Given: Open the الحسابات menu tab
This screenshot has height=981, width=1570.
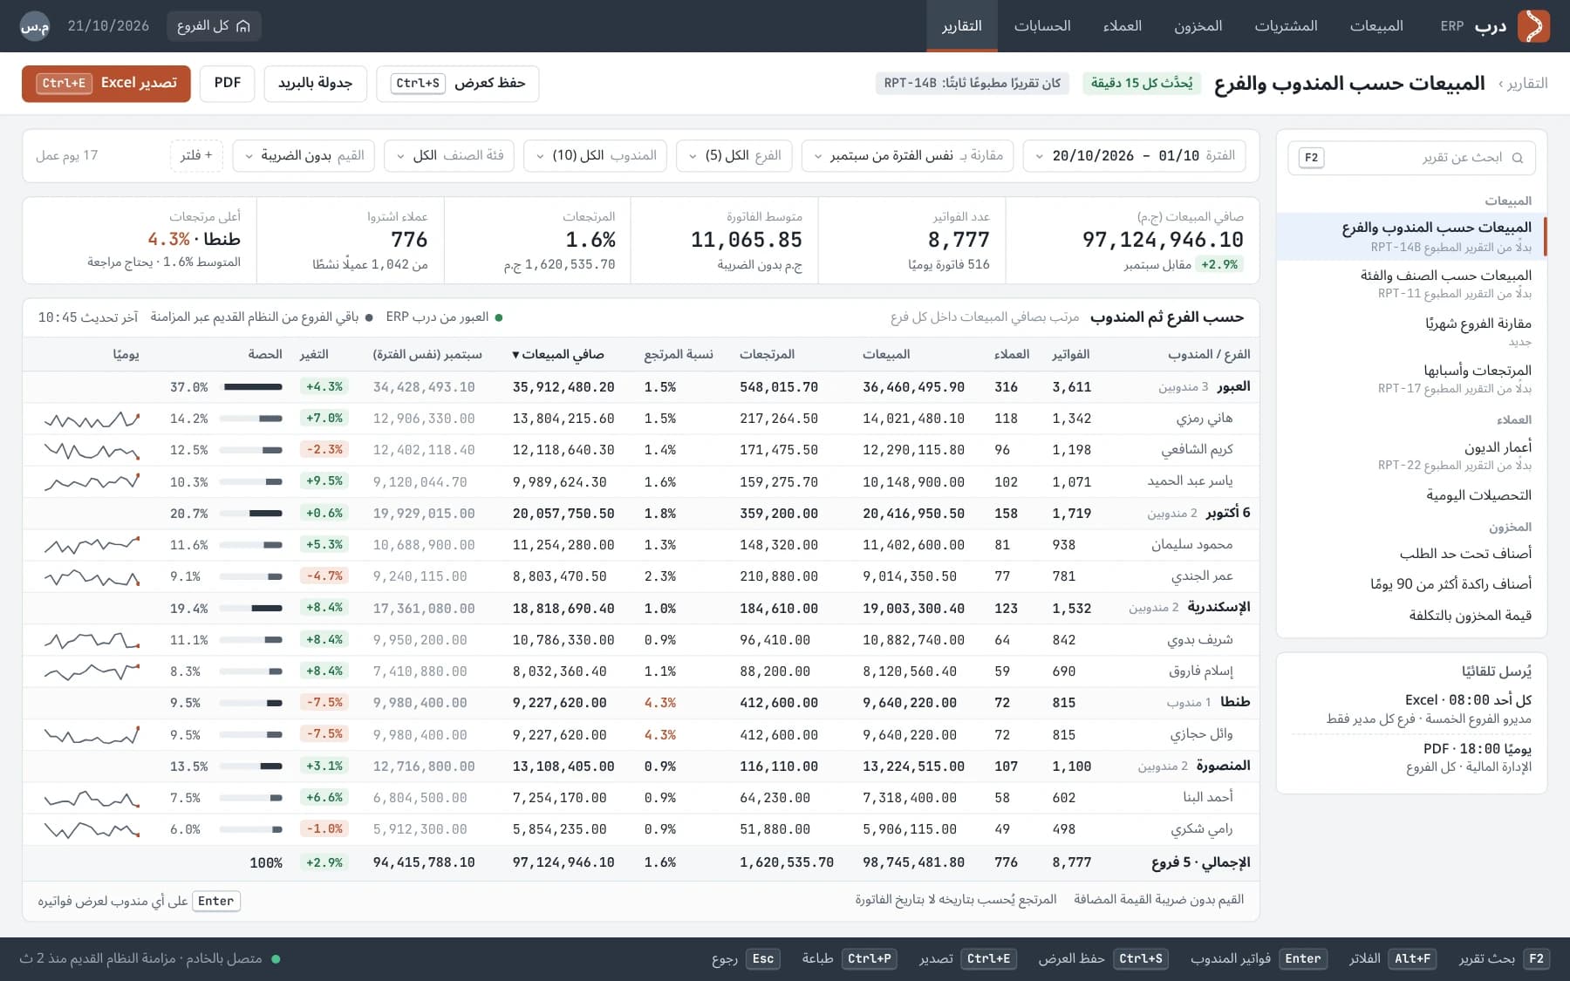Looking at the screenshot, I should coord(1042,26).
